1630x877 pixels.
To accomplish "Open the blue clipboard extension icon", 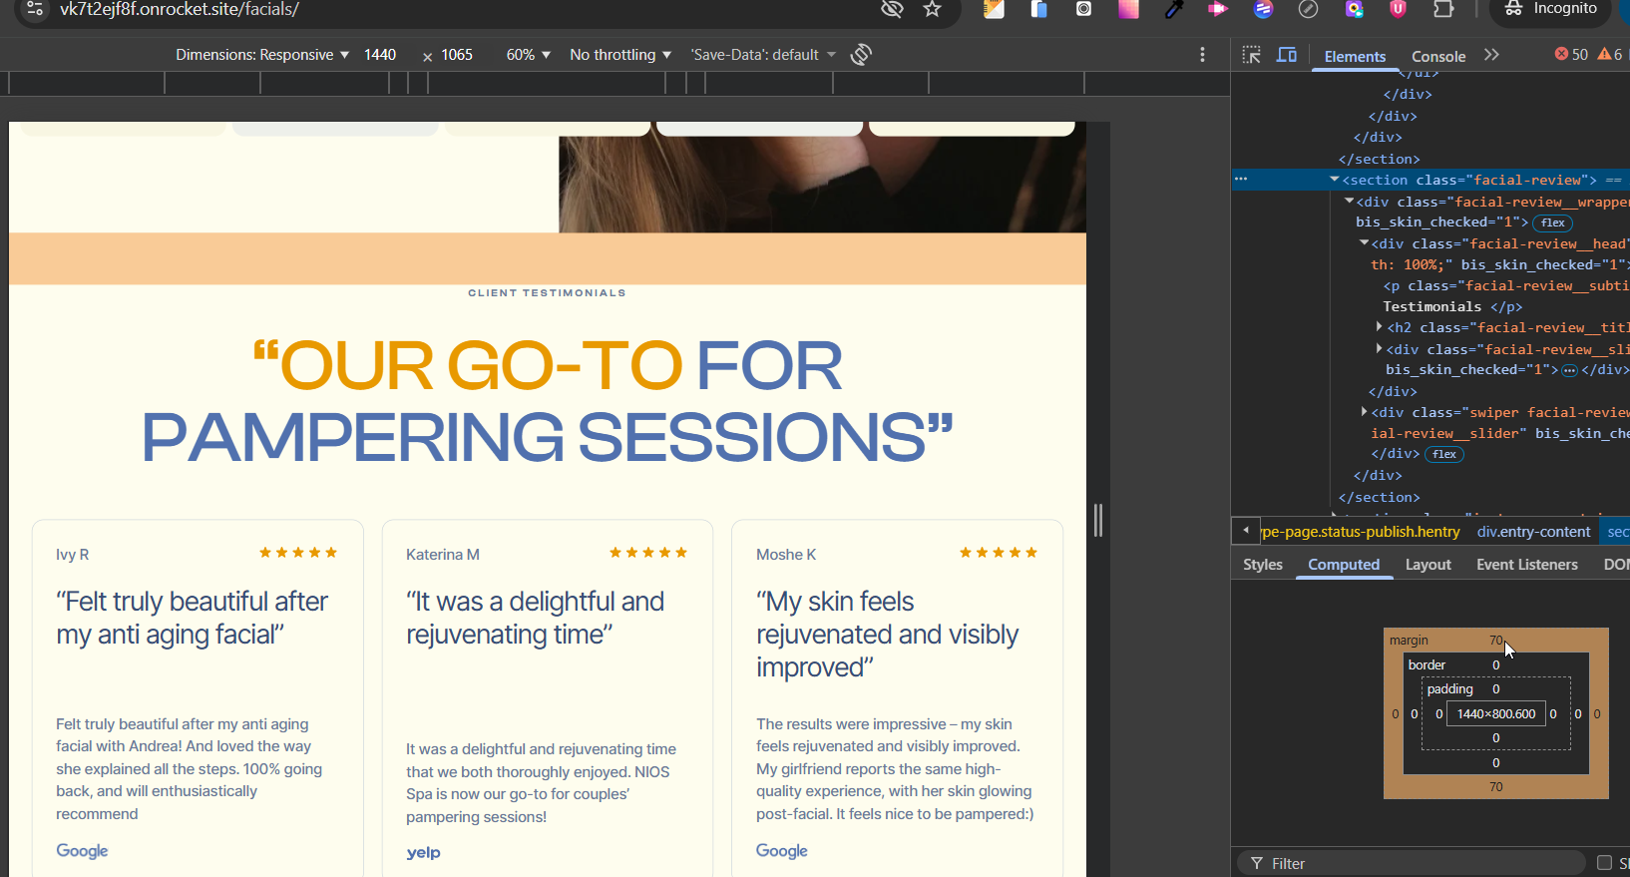I will pyautogui.click(x=1038, y=9).
